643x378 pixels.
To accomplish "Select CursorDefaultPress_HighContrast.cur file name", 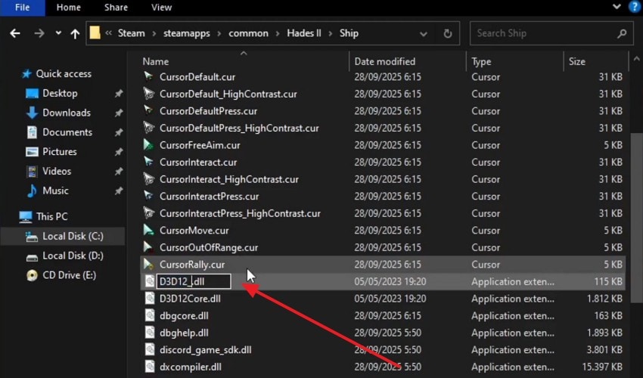I will pos(239,129).
